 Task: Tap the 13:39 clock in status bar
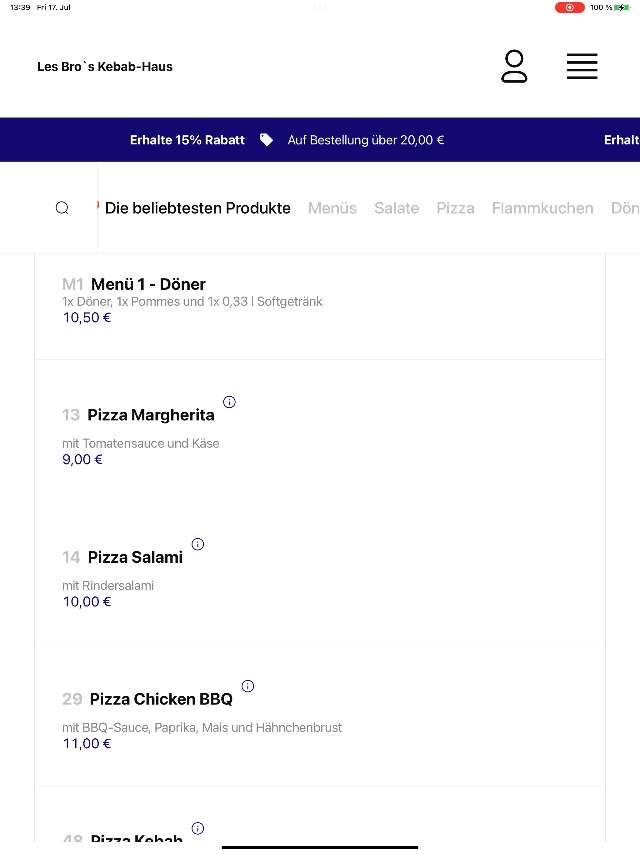pyautogui.click(x=20, y=7)
